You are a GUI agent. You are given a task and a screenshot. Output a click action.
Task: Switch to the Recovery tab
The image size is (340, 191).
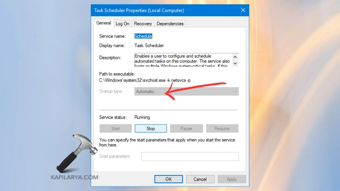coord(143,24)
